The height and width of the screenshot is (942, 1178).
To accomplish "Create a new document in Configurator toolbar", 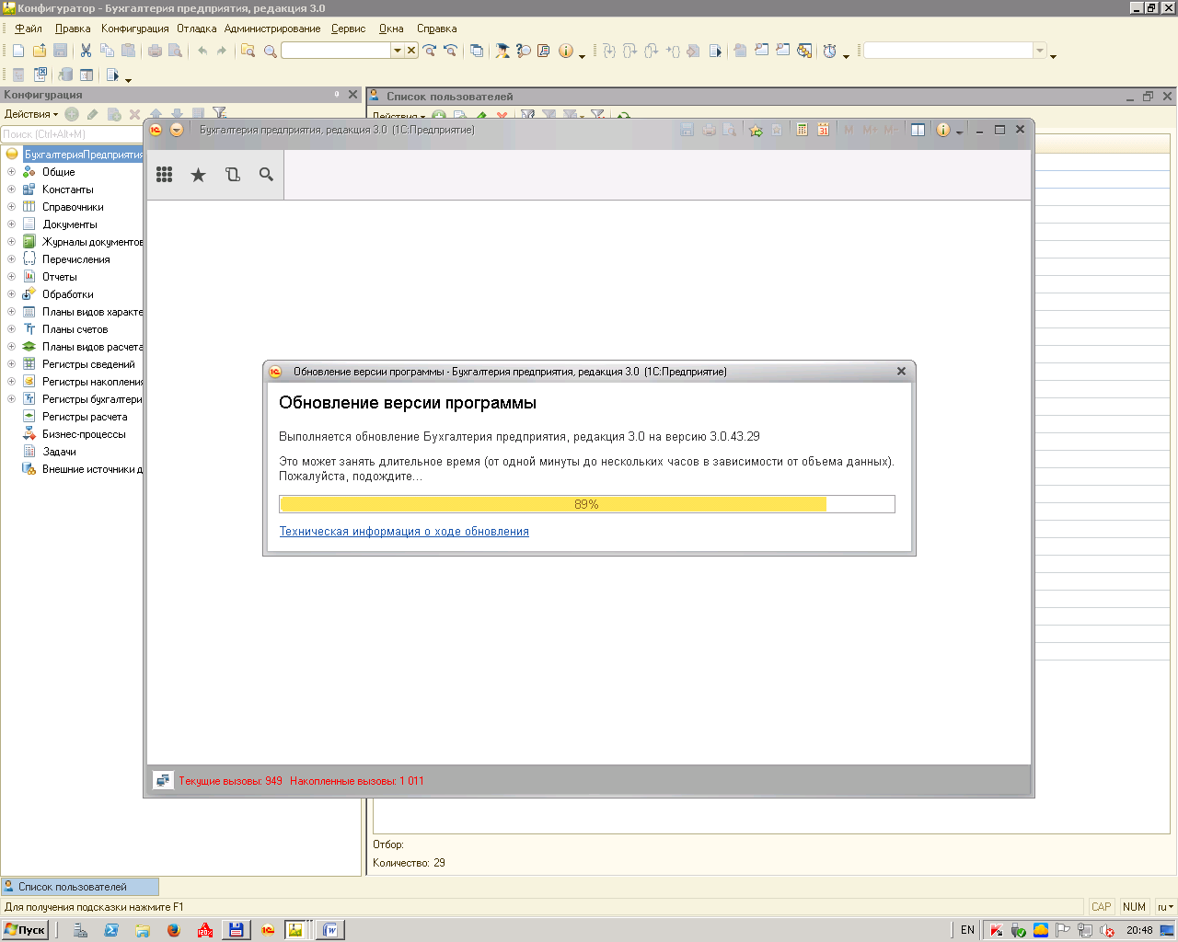I will pos(18,51).
